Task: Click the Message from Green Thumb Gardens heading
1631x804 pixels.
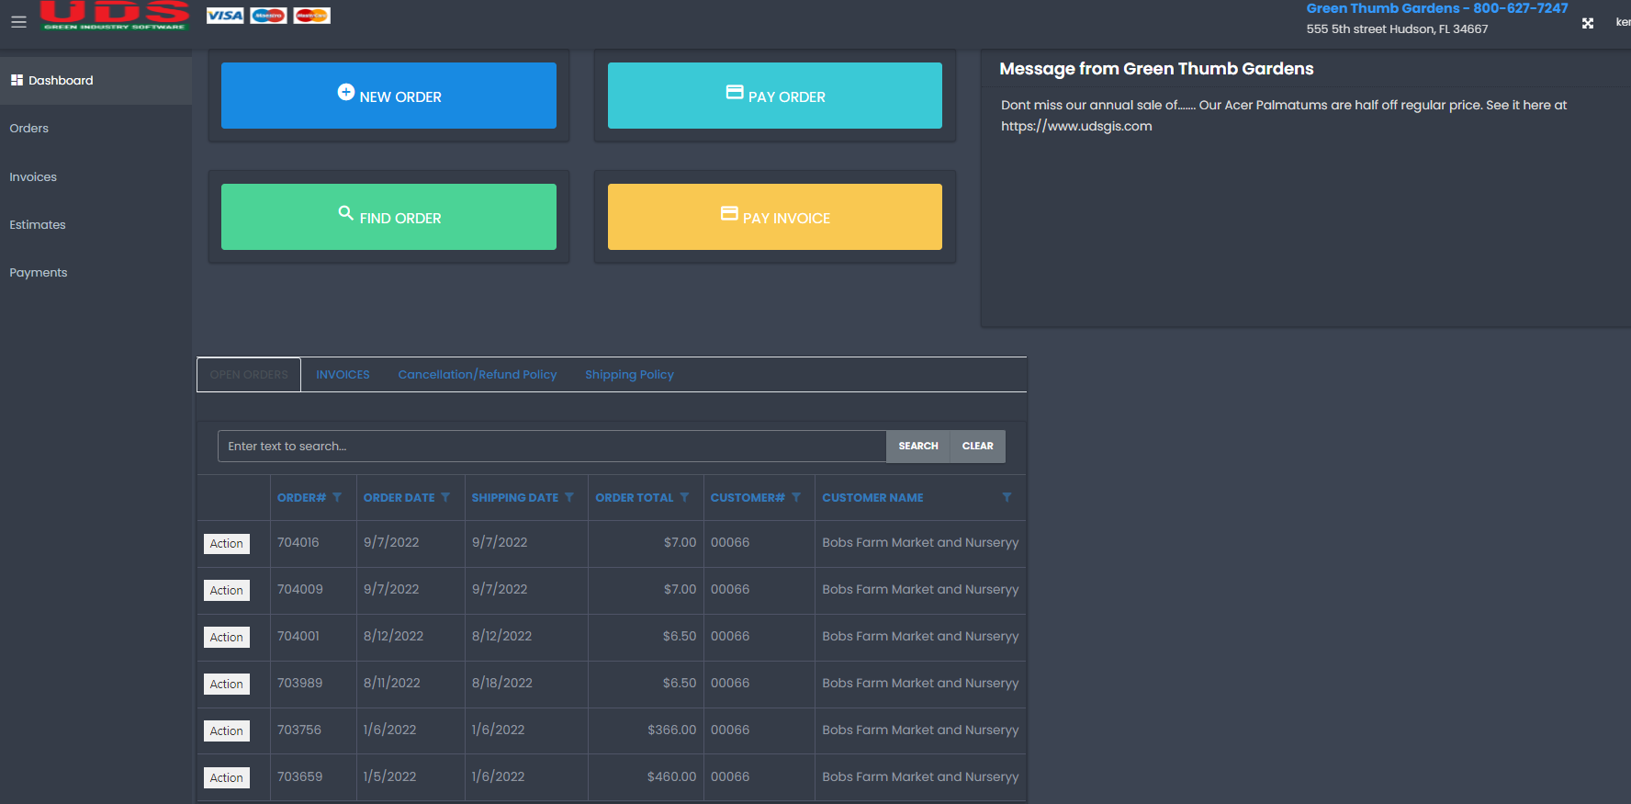Action: [1156, 69]
